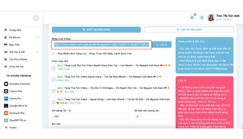The image size is (243, 139).
Task: Click the Đối Tác & API icon
Action: [x=6, y=52]
